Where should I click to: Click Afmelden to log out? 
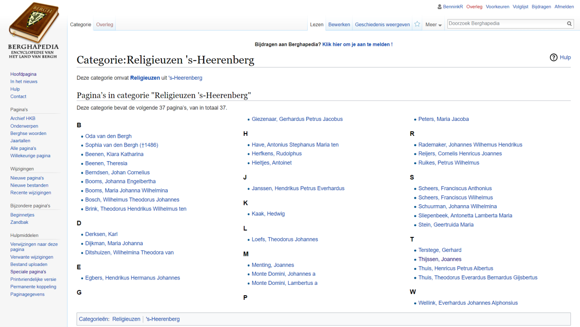pyautogui.click(x=564, y=7)
